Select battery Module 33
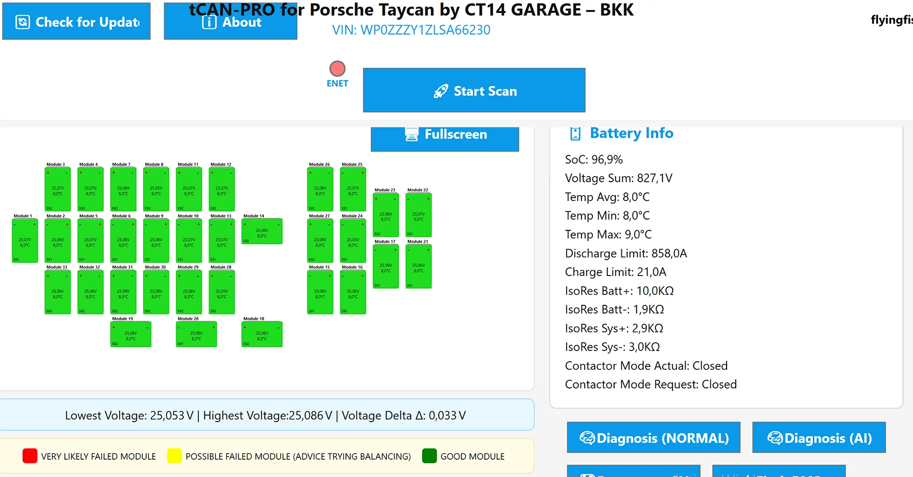The height and width of the screenshot is (477, 913). click(x=58, y=292)
